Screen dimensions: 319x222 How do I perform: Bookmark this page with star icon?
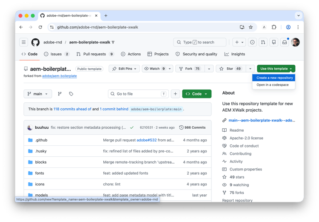(x=251, y=27)
